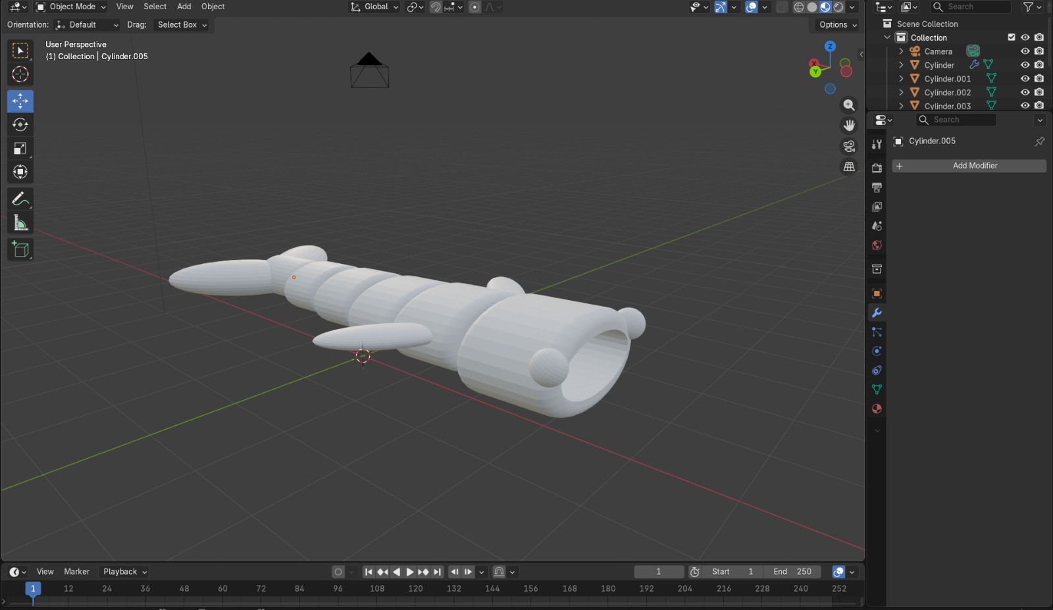
Task: Click the zoom magnifier viewport icon
Action: tap(850, 105)
